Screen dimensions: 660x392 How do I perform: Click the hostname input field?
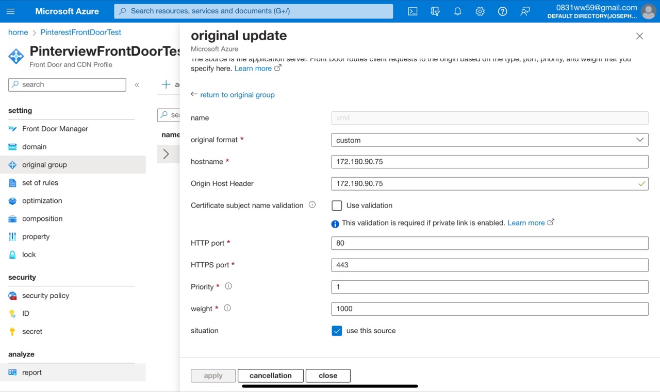click(x=489, y=162)
